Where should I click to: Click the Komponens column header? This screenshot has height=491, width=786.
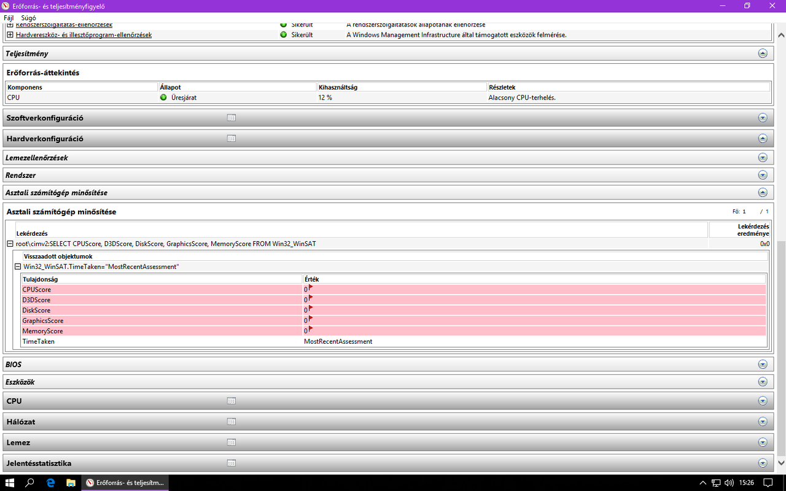pyautogui.click(x=81, y=87)
